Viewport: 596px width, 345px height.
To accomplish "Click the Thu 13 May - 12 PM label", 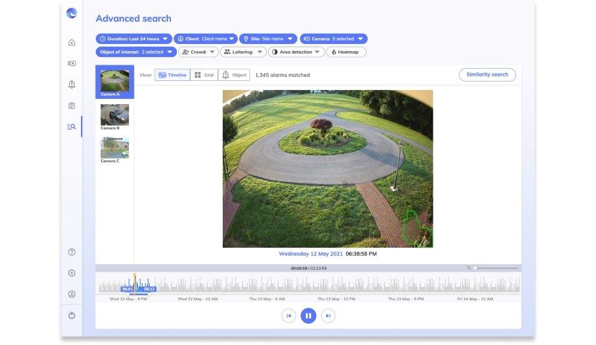I will click(336, 299).
